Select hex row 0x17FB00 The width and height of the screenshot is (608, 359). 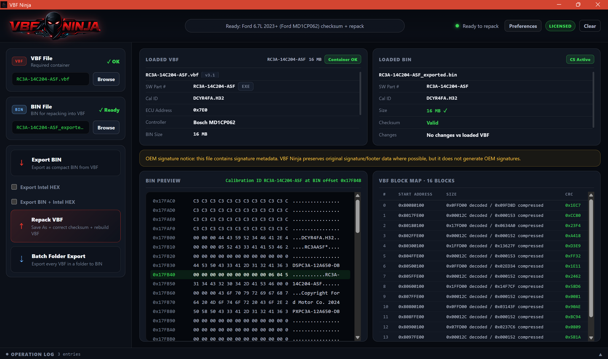coord(250,238)
